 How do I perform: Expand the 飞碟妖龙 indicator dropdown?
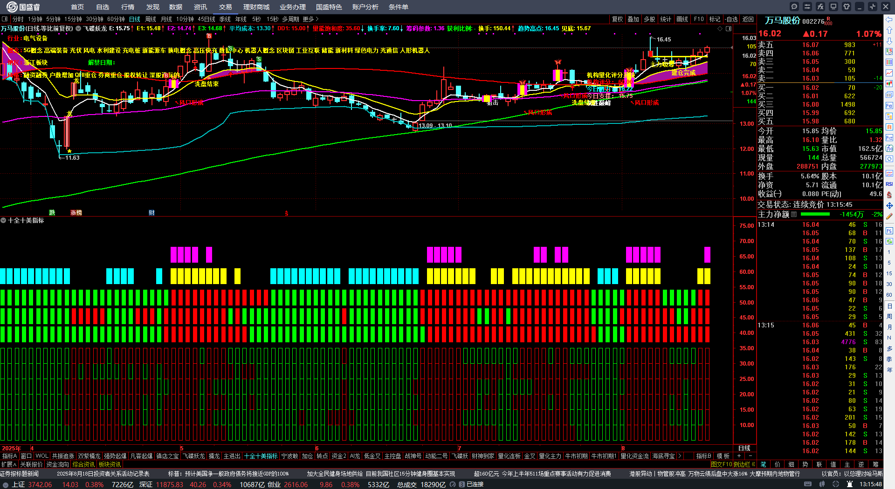tap(79, 28)
